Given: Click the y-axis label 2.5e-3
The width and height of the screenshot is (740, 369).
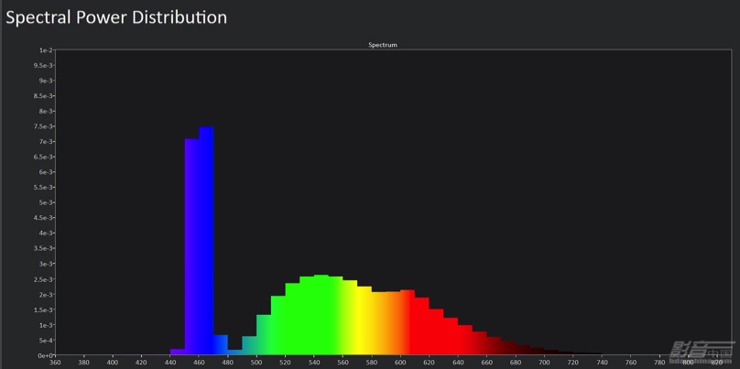Looking at the screenshot, I should point(43,279).
